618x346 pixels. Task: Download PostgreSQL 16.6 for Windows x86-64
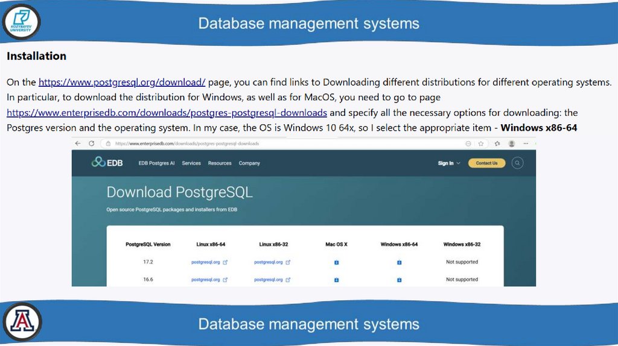click(400, 280)
